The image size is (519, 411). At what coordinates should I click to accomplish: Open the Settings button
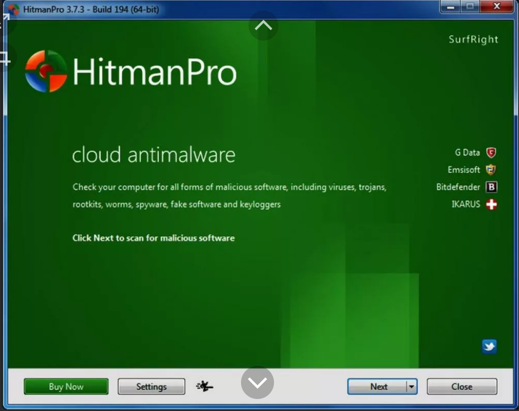[151, 386]
